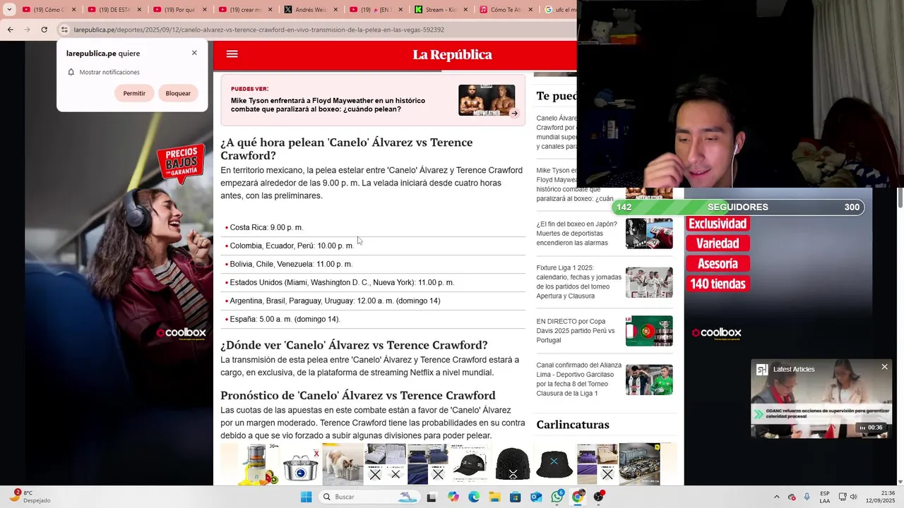Image resolution: width=904 pixels, height=508 pixels.
Task: Click 'Variedad' in right Coolbox ad
Action: click(x=718, y=243)
